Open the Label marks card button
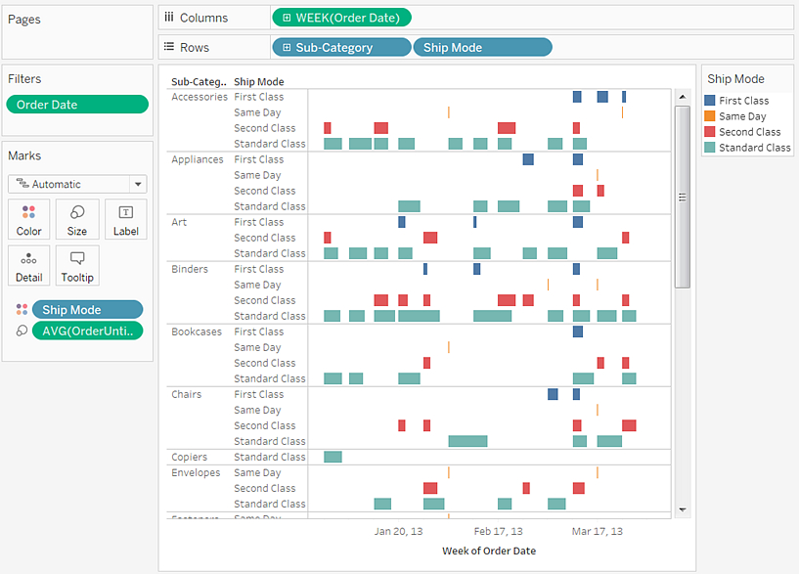The width and height of the screenshot is (799, 574). 126,219
